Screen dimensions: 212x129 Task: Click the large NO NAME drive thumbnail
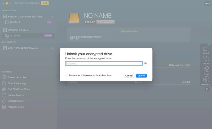tap(74, 18)
